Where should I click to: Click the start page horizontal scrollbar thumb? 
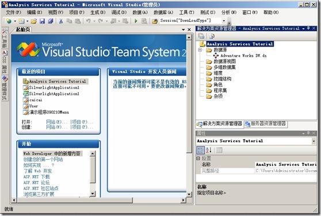75,200
